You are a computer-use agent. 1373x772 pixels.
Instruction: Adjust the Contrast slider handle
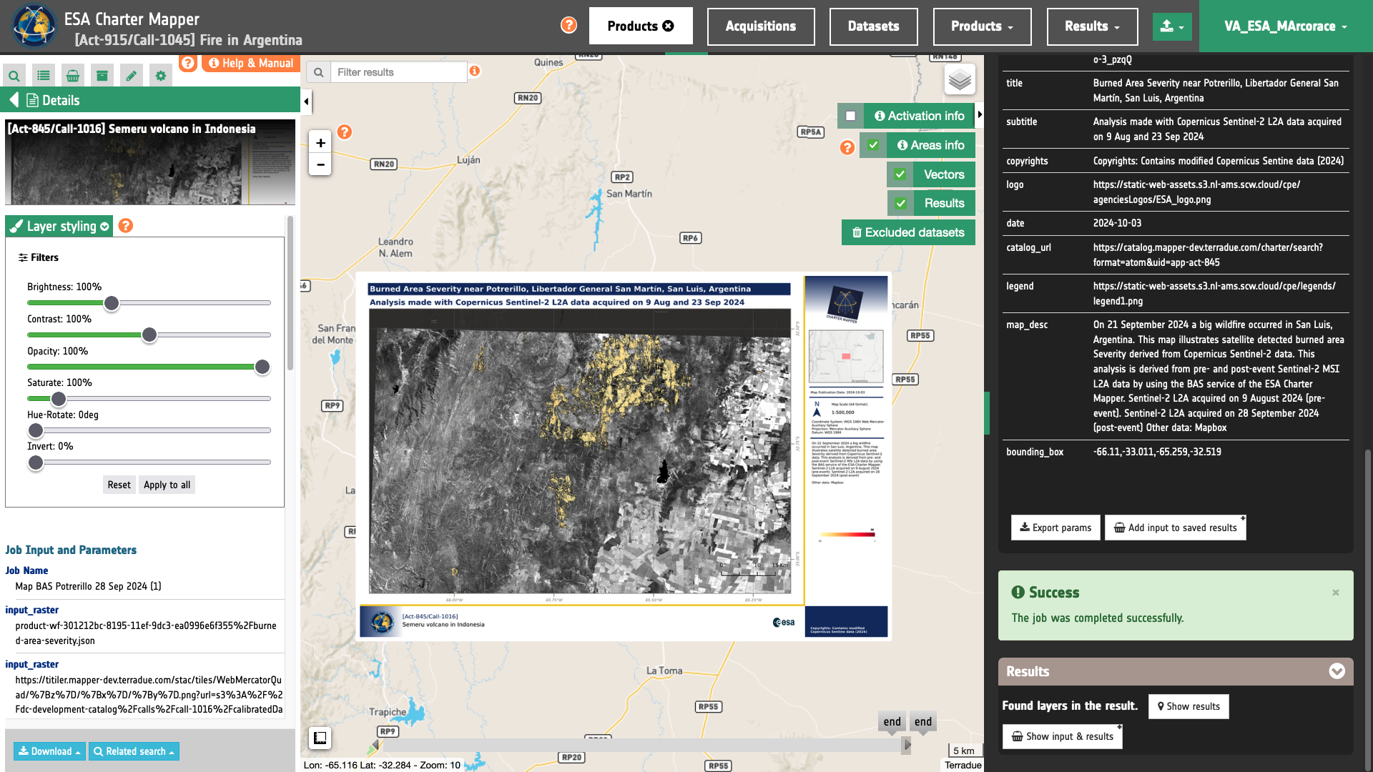[x=149, y=335]
